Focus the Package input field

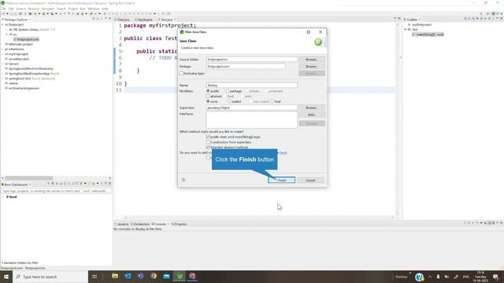pyautogui.click(x=246, y=66)
